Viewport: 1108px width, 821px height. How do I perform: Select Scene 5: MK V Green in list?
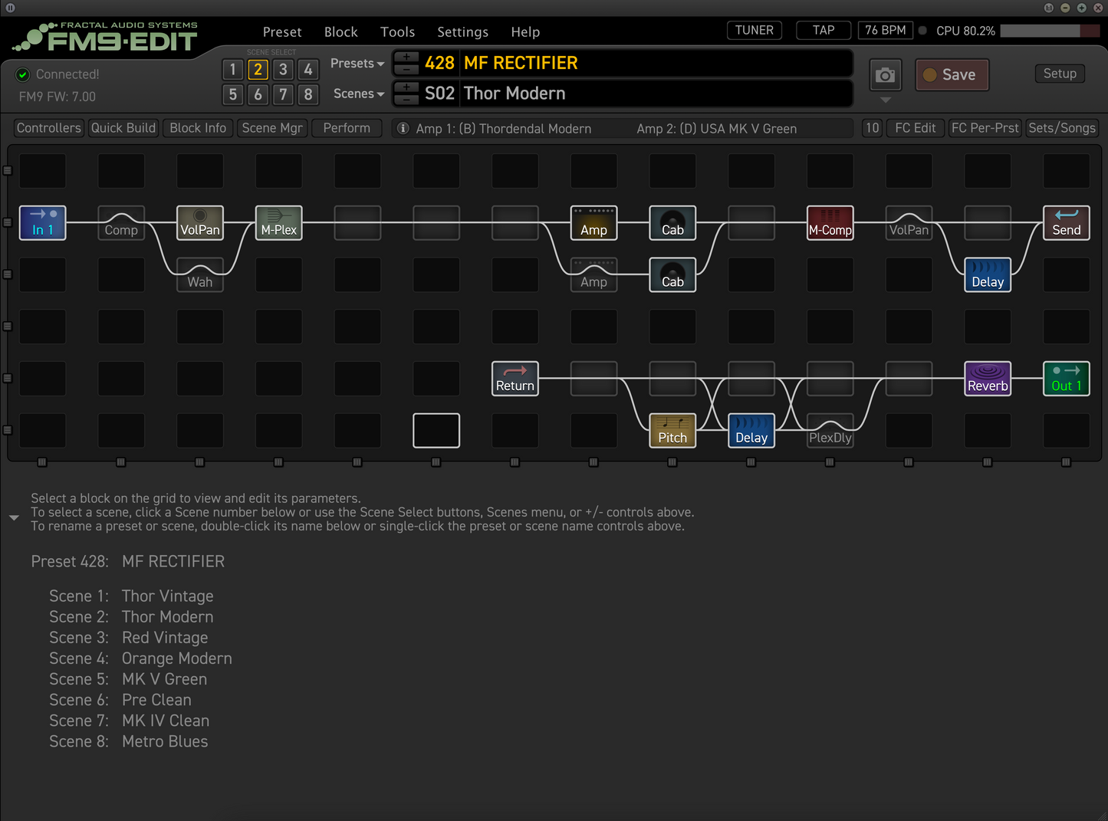pos(128,679)
